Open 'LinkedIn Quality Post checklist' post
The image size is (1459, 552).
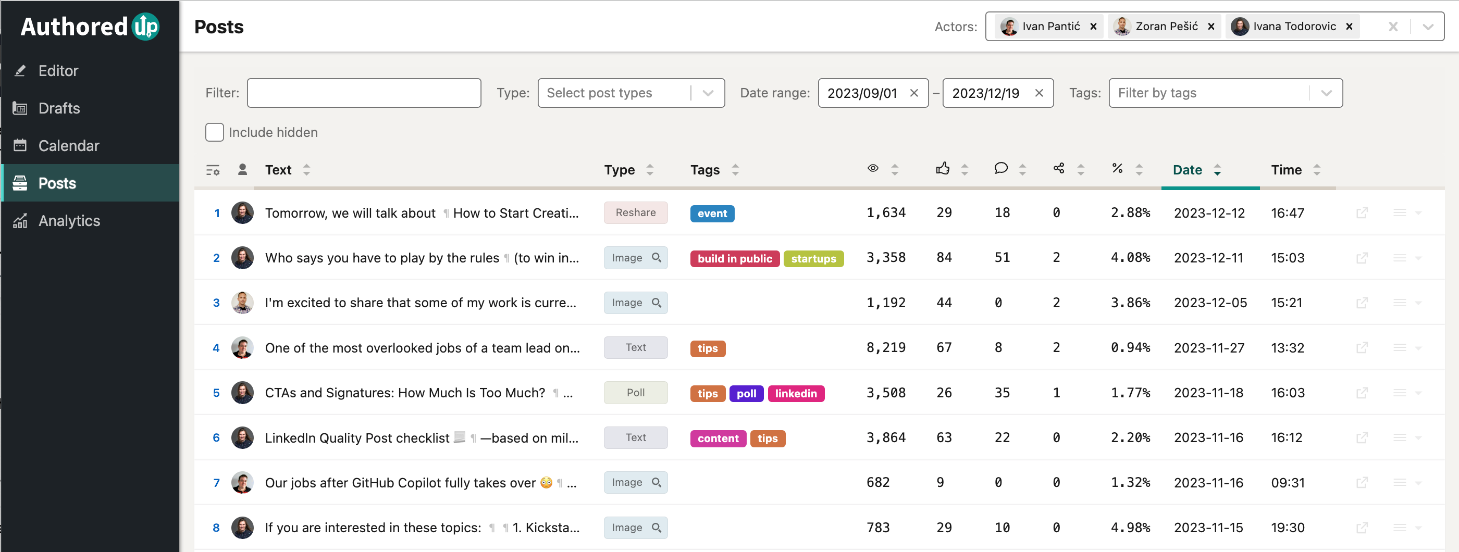coord(422,437)
